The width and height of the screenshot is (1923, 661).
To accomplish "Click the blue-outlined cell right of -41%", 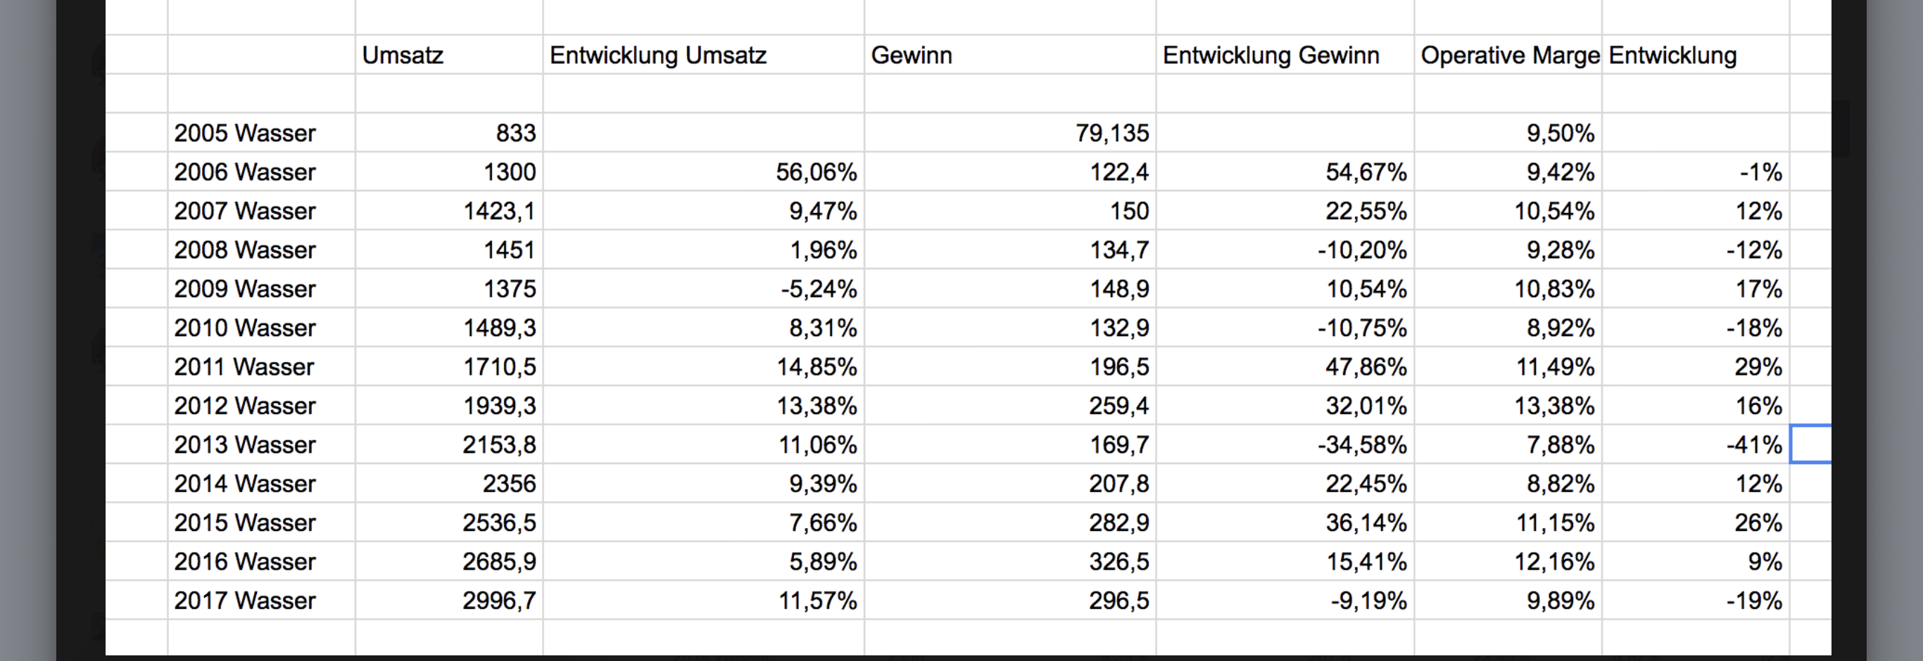I will click(x=1811, y=444).
